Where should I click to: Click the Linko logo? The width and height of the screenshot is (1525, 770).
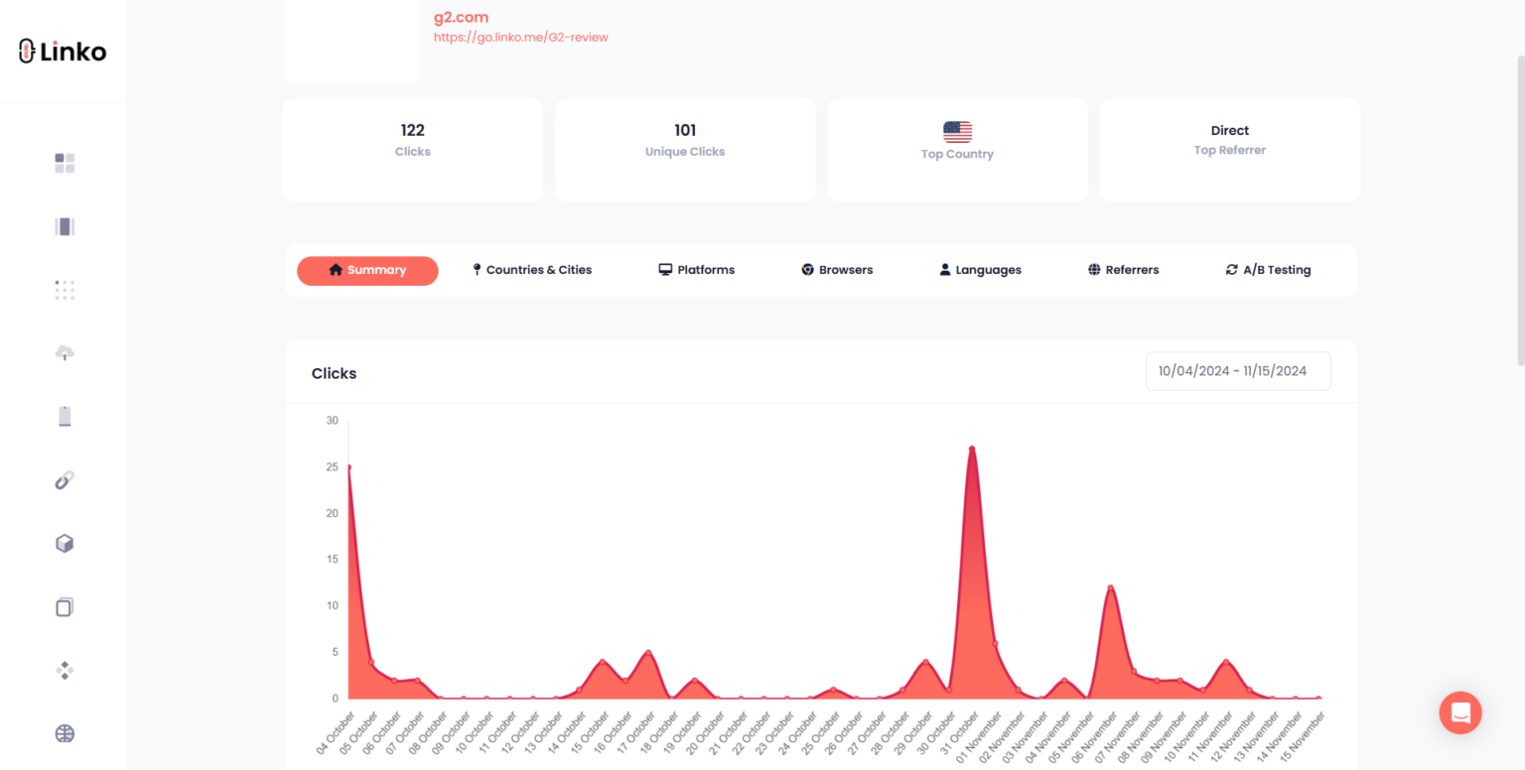click(63, 52)
